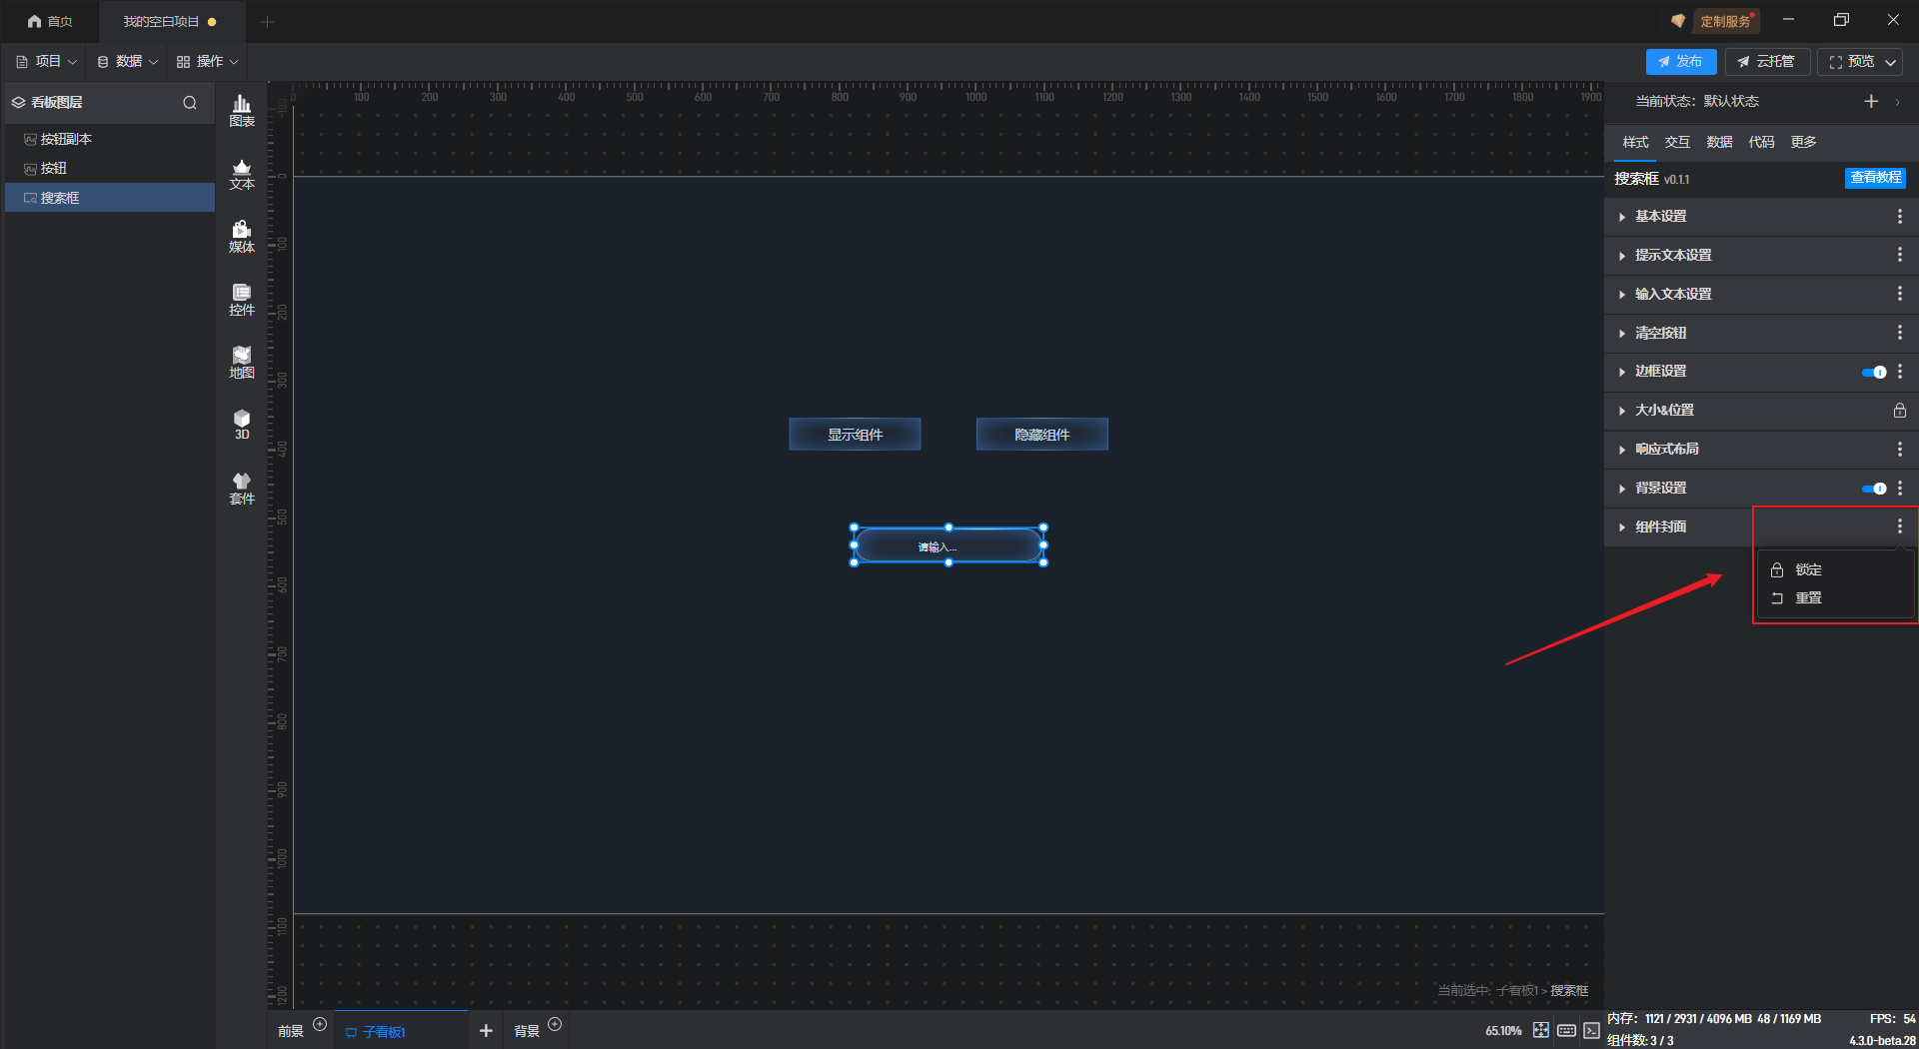Click the 云托管 button

(1767, 62)
